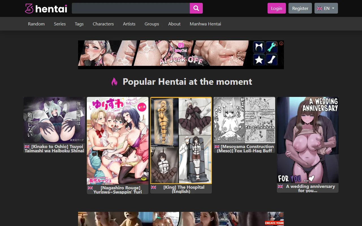This screenshot has height=226, width=362.
Task: Click the flame icon beside 'Popular Hentai'
Action: 114,82
